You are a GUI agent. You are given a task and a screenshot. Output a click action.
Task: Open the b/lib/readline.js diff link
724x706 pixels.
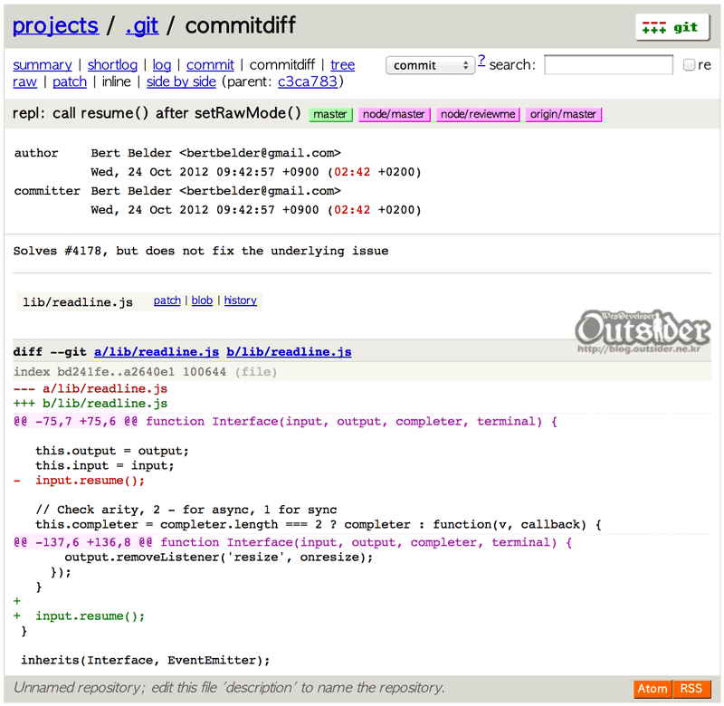[289, 352]
